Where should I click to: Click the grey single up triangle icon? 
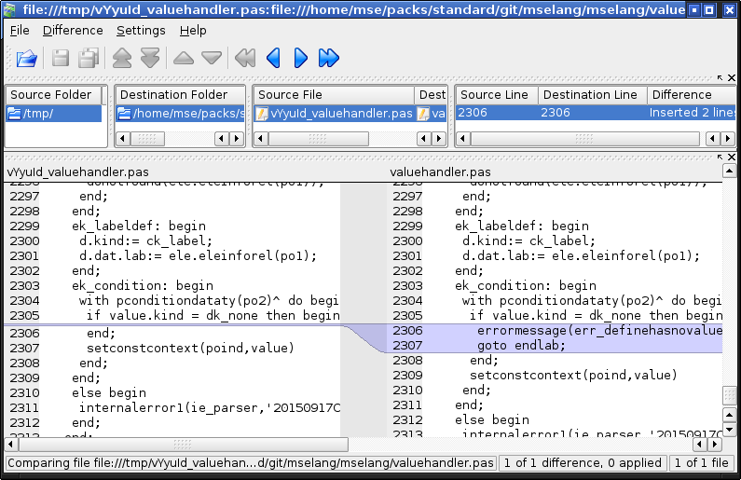184,59
